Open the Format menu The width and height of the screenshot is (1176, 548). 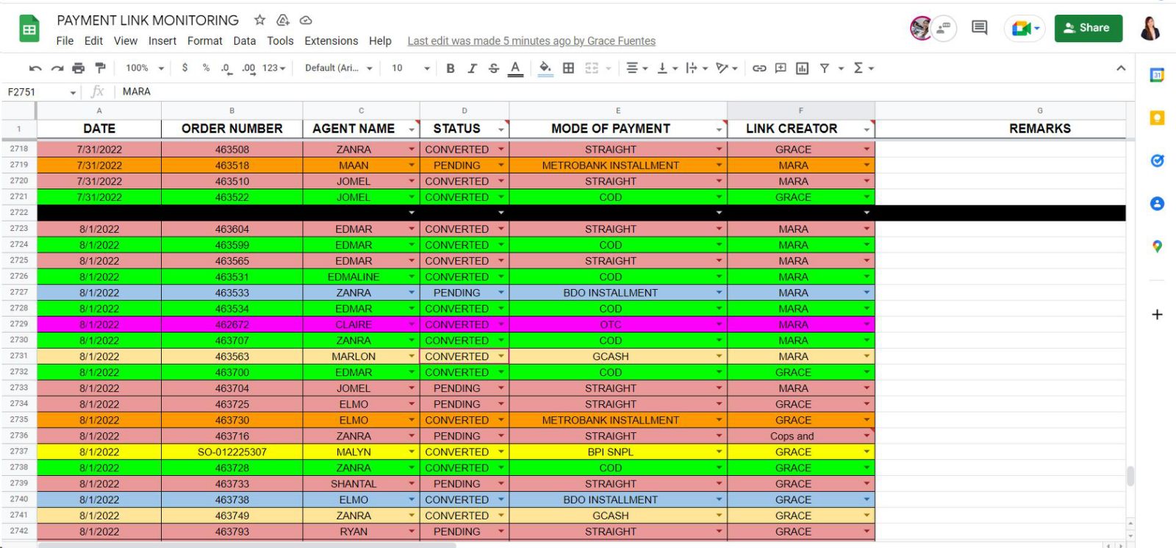coord(204,41)
